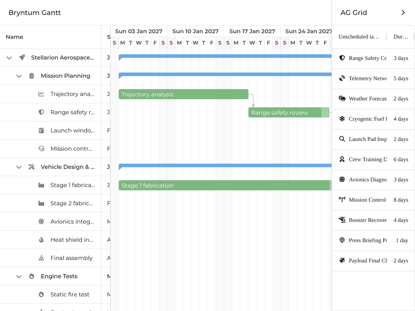Screen dimensions: 415x311
Task: Click the headset icon for Mission control row
Action: (x=41, y=149)
